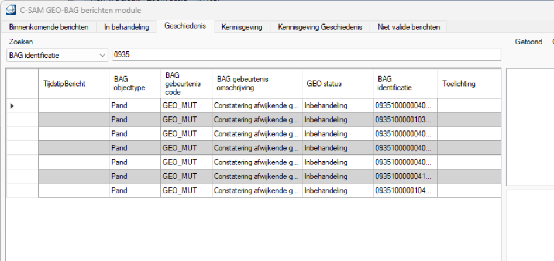Select the Geschiedenis tab
Screen dimensions: 554x261
185,26
